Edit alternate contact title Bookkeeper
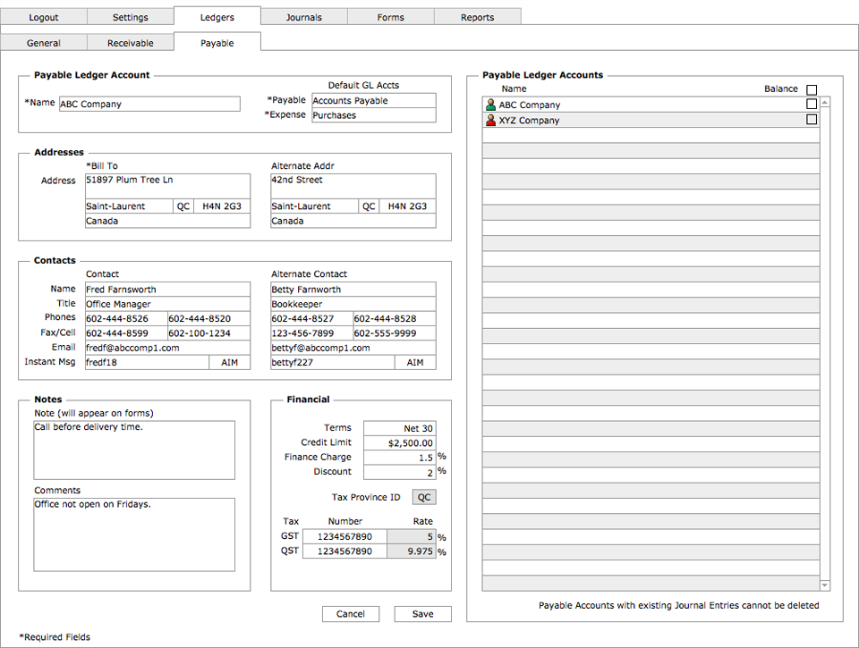This screenshot has width=859, height=648. point(353,304)
